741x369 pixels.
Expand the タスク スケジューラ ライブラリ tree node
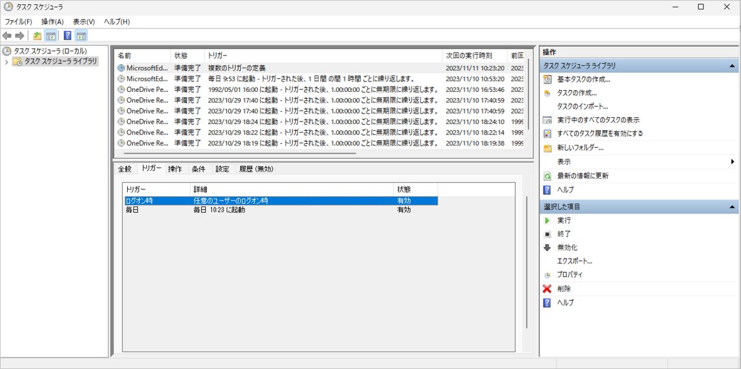point(7,62)
